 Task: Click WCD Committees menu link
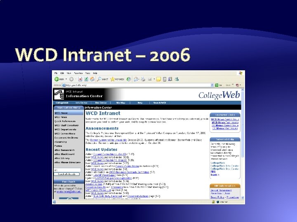(65, 134)
